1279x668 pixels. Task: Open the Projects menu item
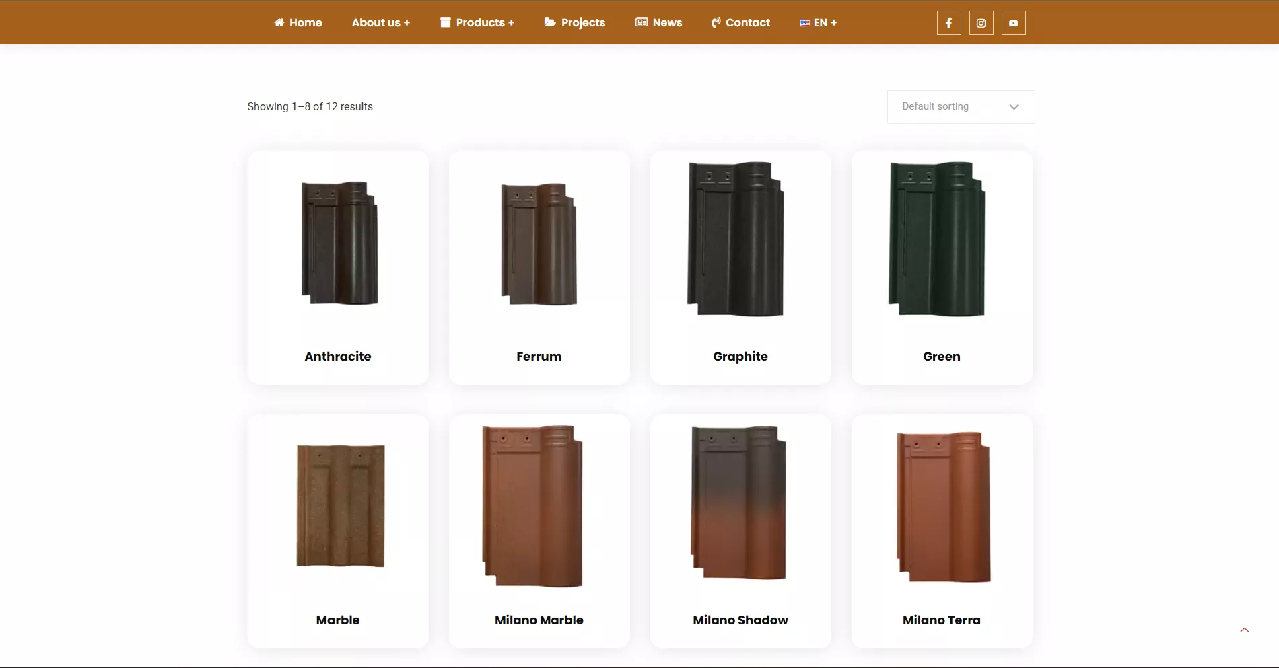[x=575, y=22]
